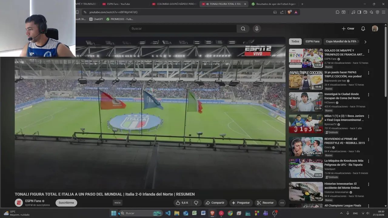This screenshot has height=218, width=388.
Task: Open browser extensions puzzle icon
Action: pyautogui.click(x=337, y=12)
